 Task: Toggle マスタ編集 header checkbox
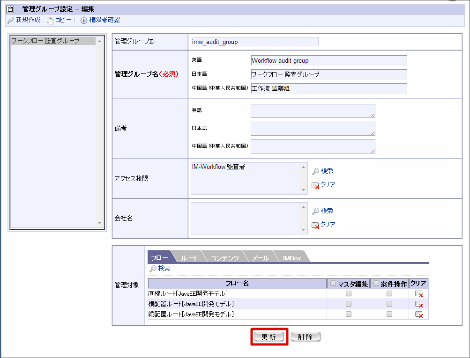[x=333, y=283]
